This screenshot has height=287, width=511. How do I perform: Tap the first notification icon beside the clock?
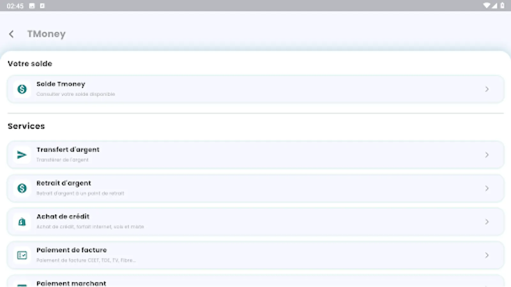coord(32,6)
